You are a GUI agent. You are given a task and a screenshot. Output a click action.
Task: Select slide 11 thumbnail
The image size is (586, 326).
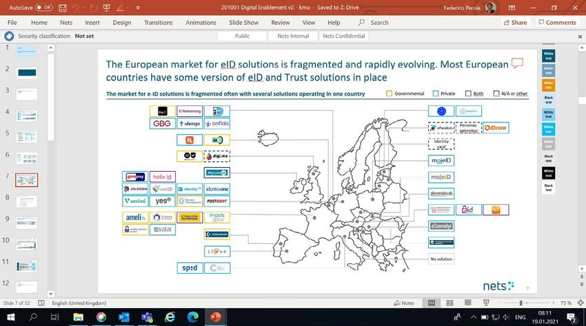point(26,265)
